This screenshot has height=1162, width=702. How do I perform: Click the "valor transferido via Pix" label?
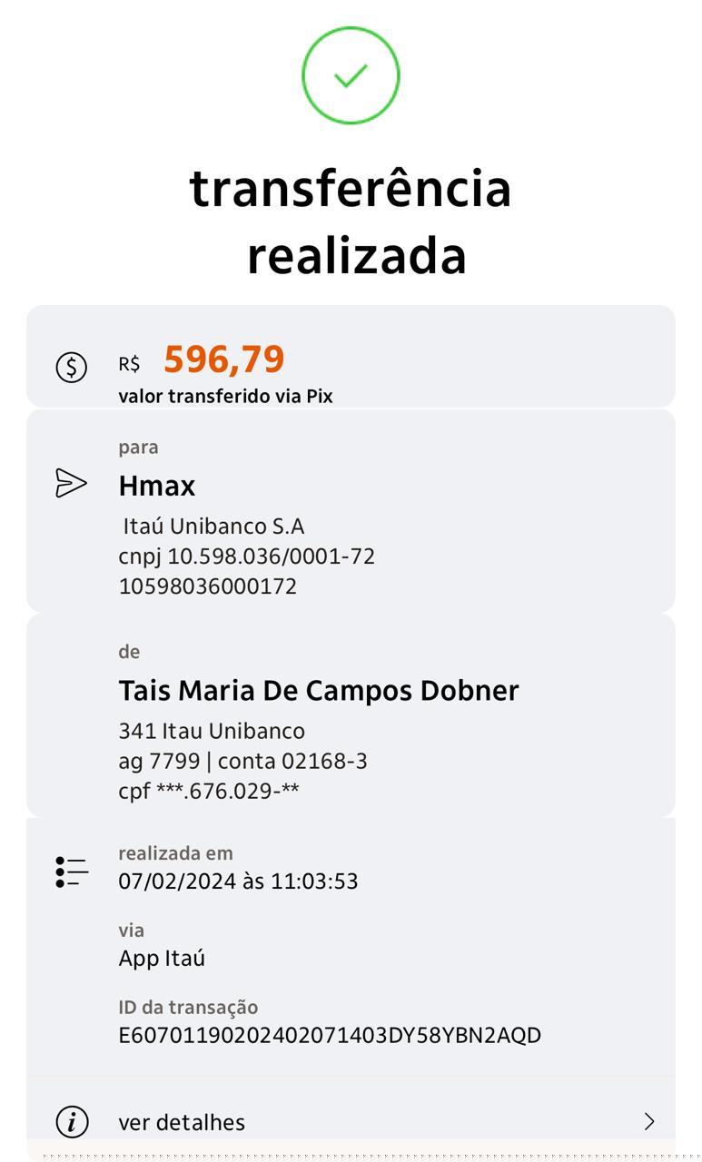225,396
